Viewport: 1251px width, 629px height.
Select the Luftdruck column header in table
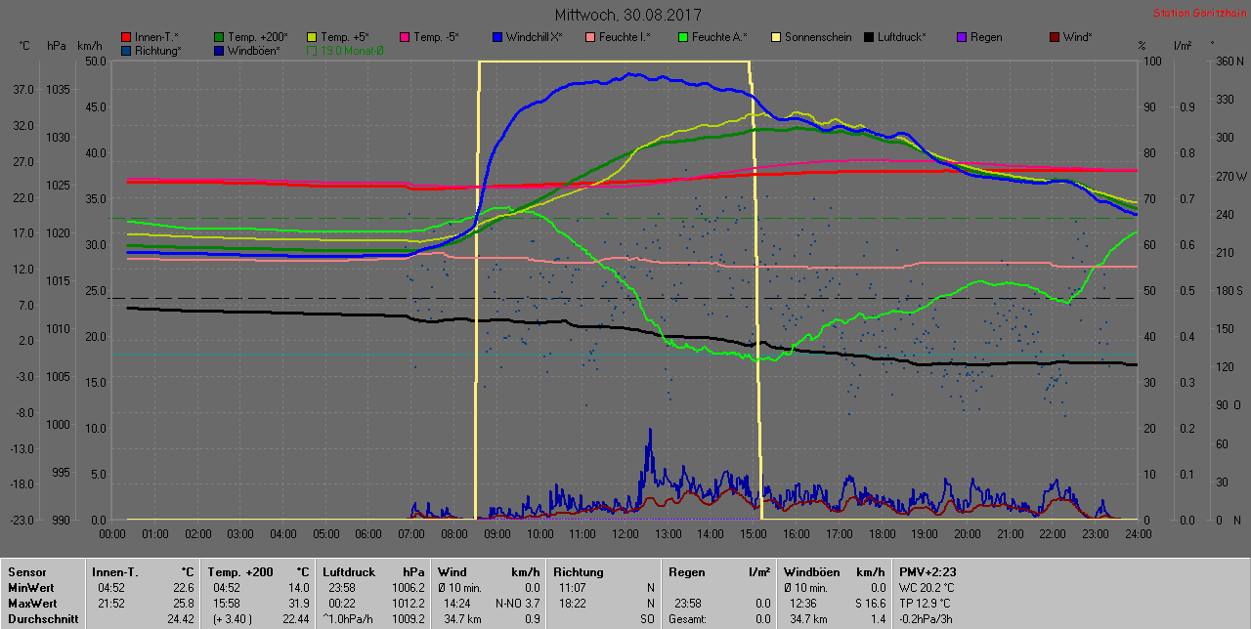point(351,572)
